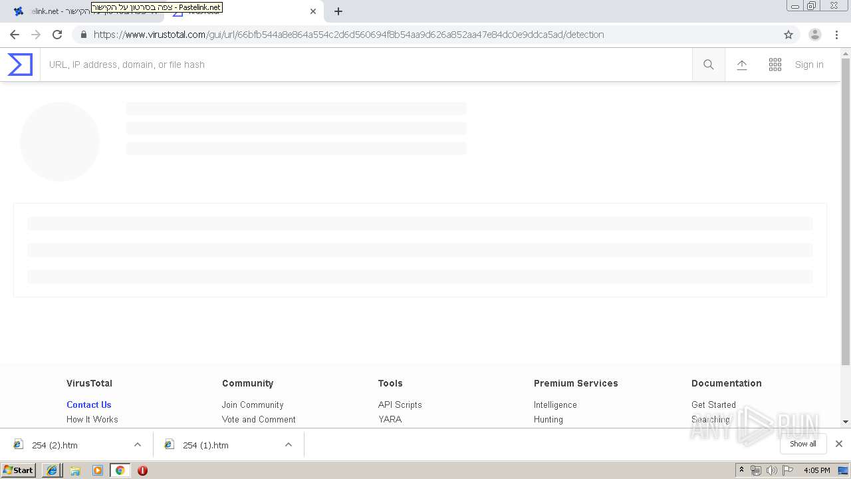Open the Chrome profile avatar icon
This screenshot has width=851, height=479.
tap(815, 35)
